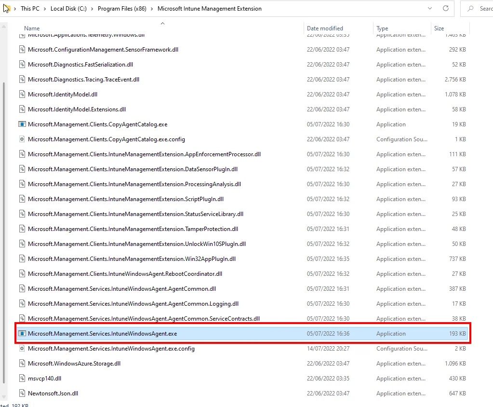Expand the chevron after Local Disk (C:) breadcrumb
This screenshot has width=493, height=407.
[x=92, y=9]
